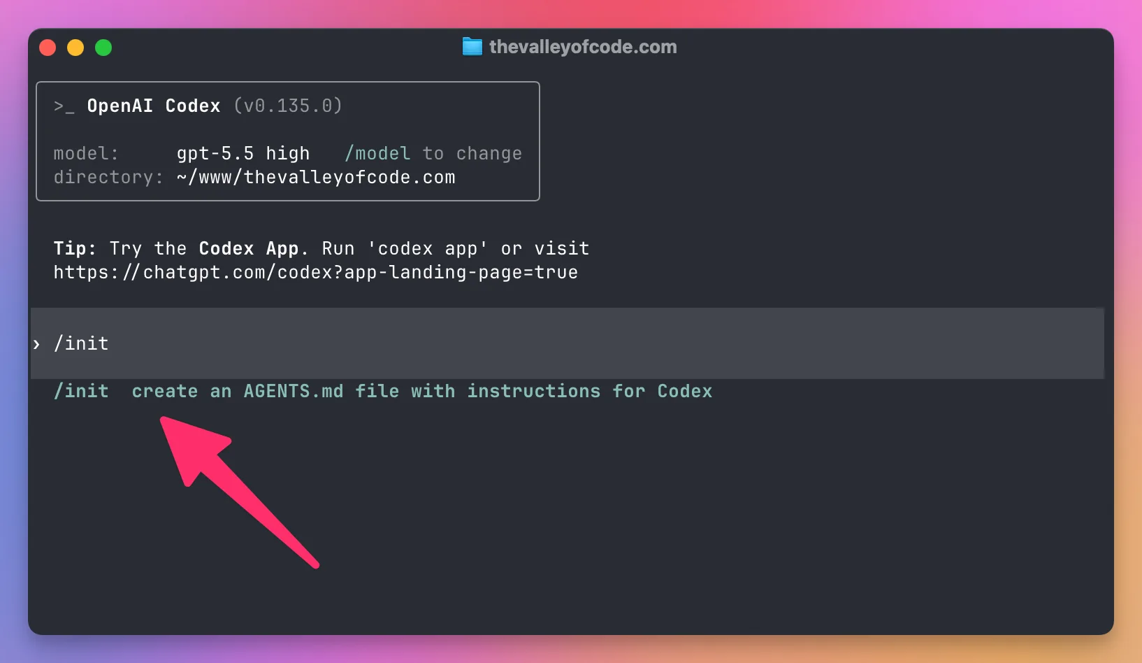The height and width of the screenshot is (663, 1142).
Task: Select the /init suggestion command
Action: click(81, 391)
